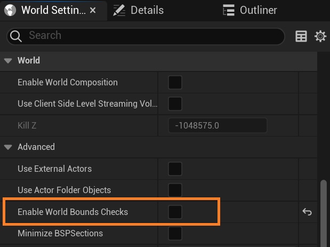Click the Outliner list icon

click(x=229, y=10)
